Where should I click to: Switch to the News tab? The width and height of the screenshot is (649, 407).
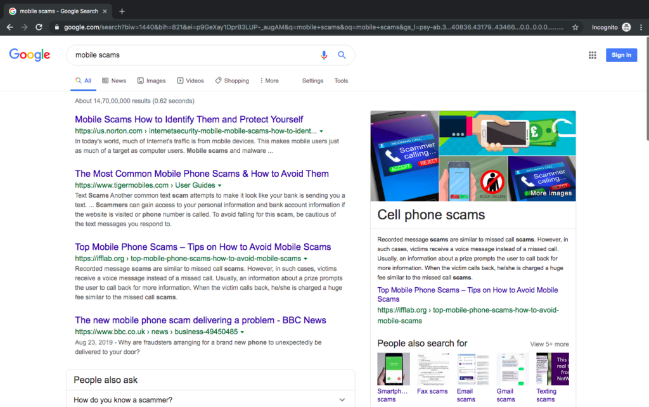[x=114, y=81]
